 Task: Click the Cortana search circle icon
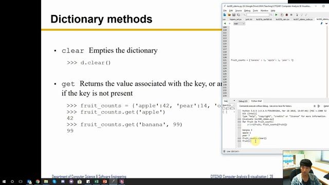coord(12,181)
